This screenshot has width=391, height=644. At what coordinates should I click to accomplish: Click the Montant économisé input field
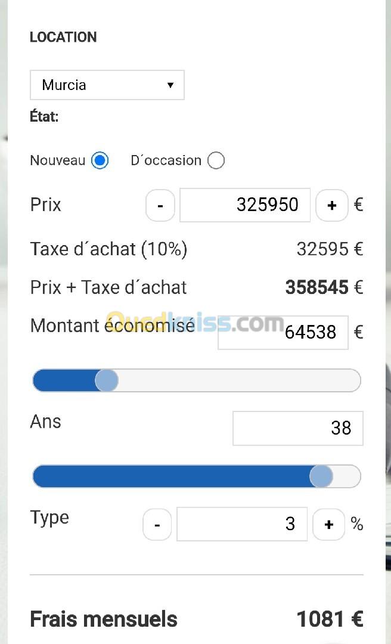coord(283,332)
